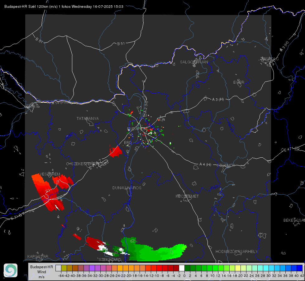Pick the leftmost light gray legend swatch
Image resolution: width=305 pixels, height=281 pixels.
point(58,268)
